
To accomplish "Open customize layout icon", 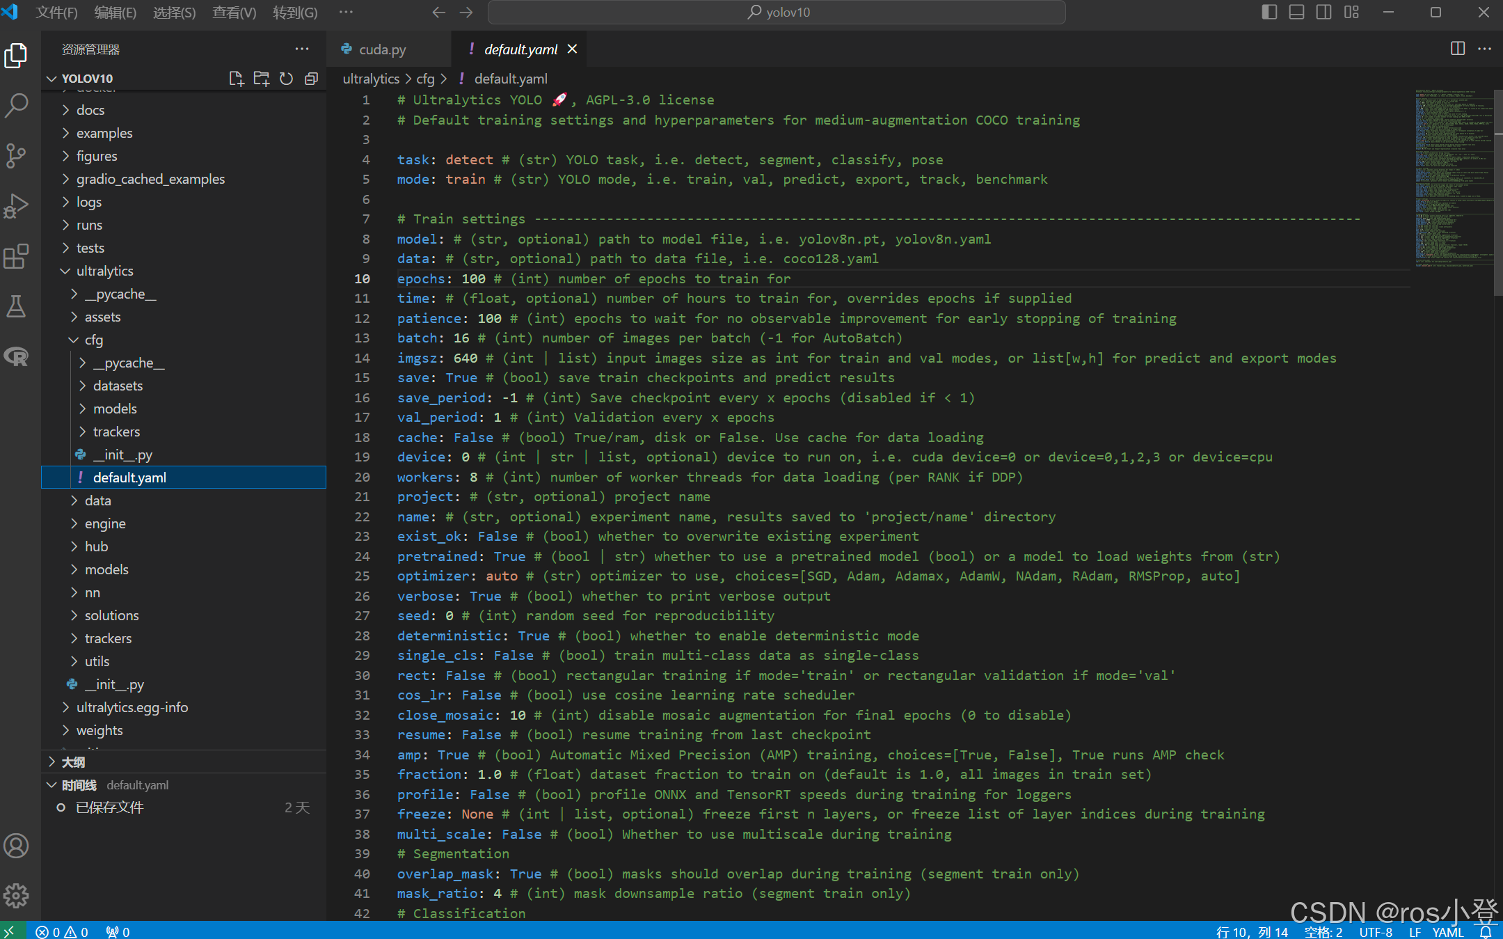I will (1351, 13).
